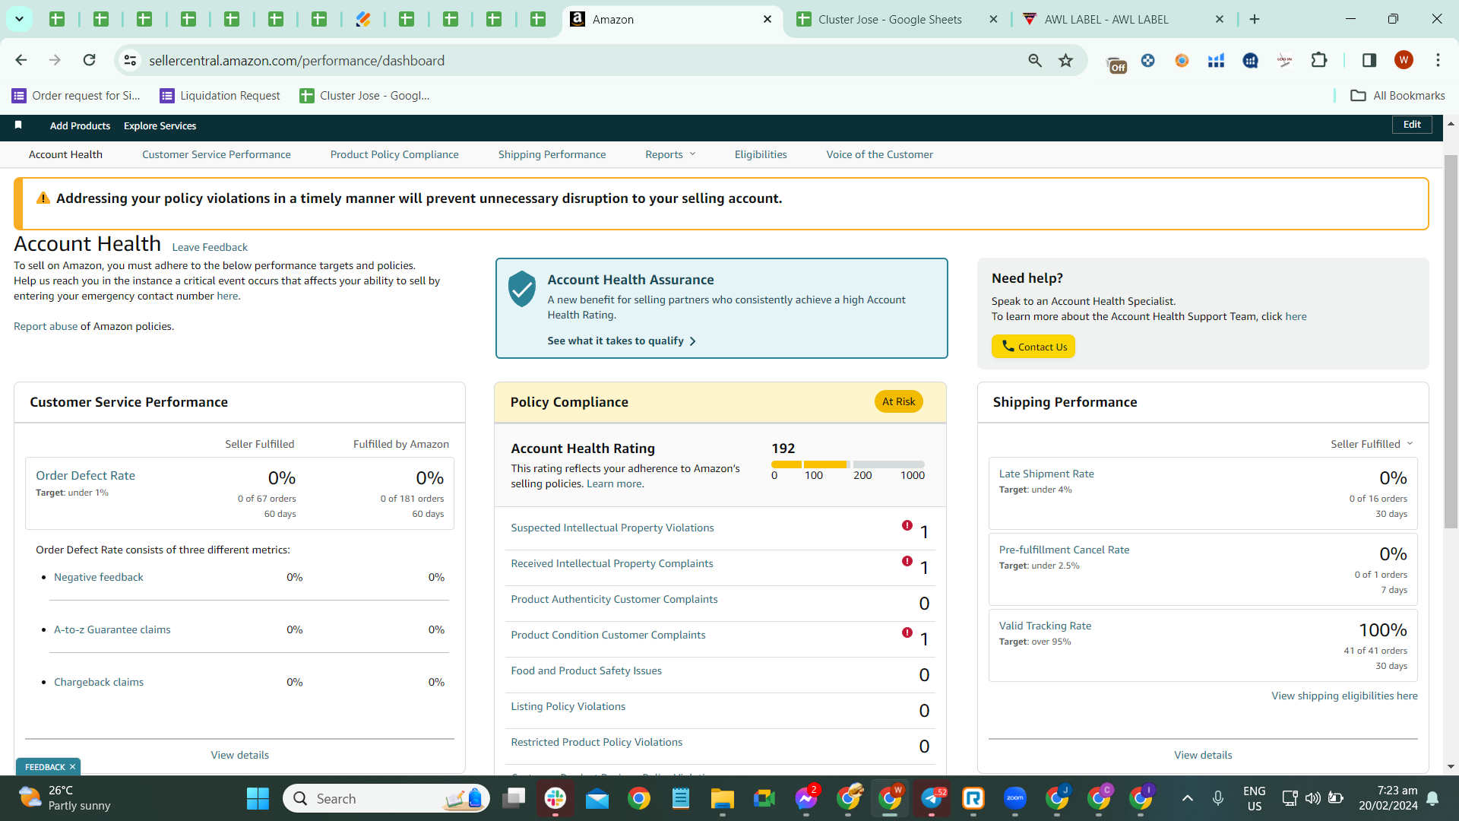
Task: Open Notepad from the taskbar
Action: click(681, 798)
